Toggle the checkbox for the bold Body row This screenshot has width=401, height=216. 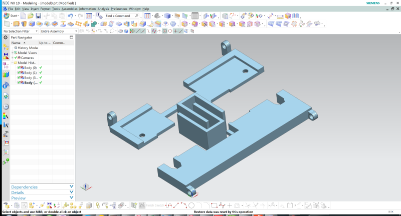pyautogui.click(x=19, y=82)
